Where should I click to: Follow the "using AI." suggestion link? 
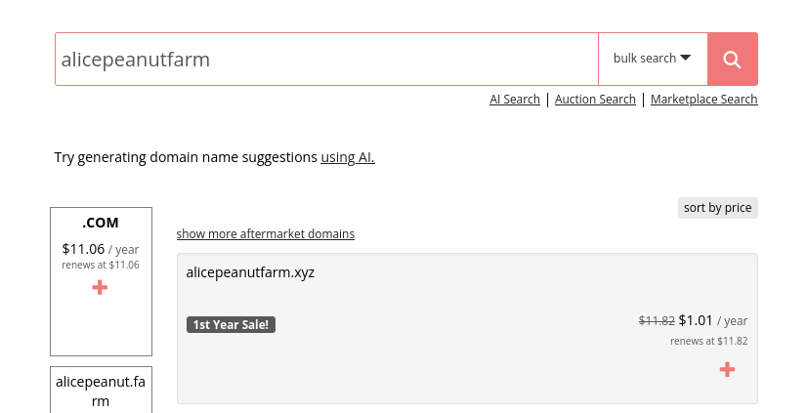pos(348,157)
